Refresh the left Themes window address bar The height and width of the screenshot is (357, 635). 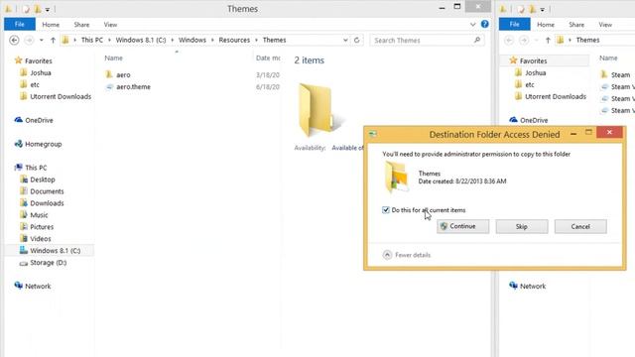point(357,40)
